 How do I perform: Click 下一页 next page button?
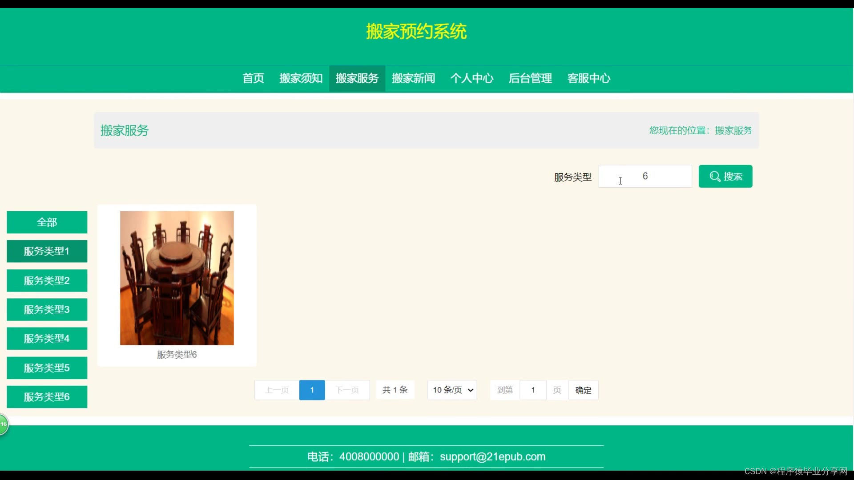pos(347,390)
